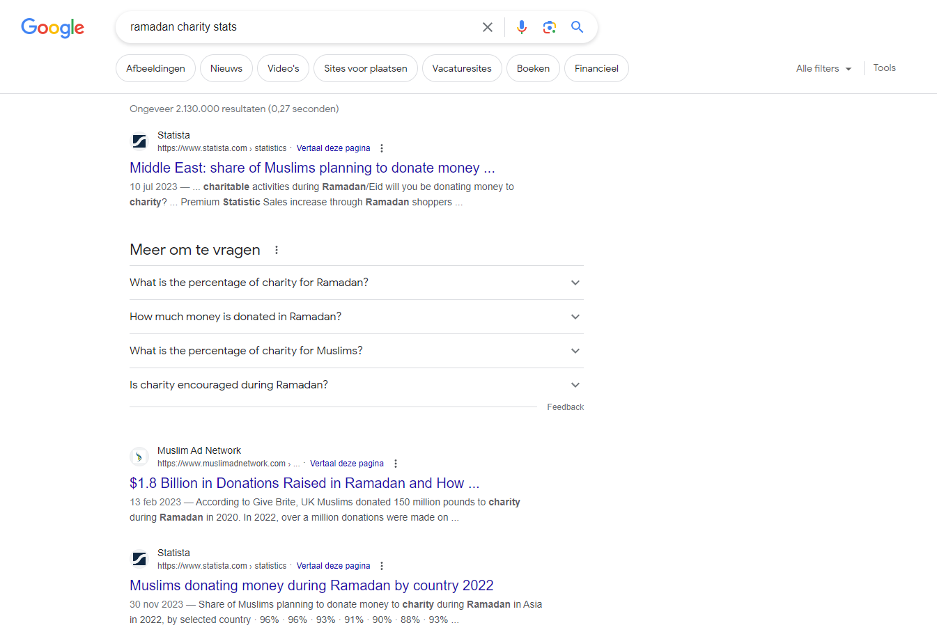Screen dimensions: 937x639
Task: Open options menu for first Statista result
Action: click(382, 148)
